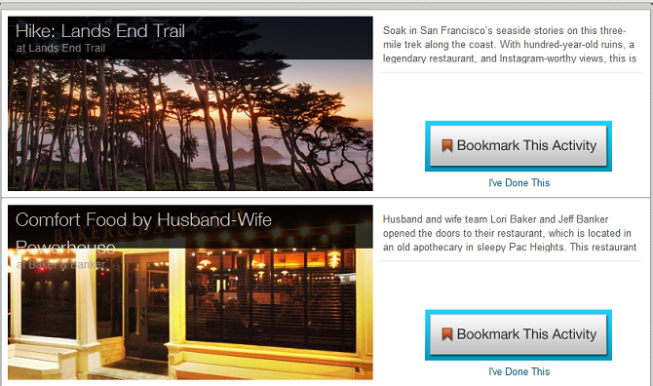Viewport: 653px width, 386px height.
Task: Open the Hike: Lands End Trail title
Action: 100,31
